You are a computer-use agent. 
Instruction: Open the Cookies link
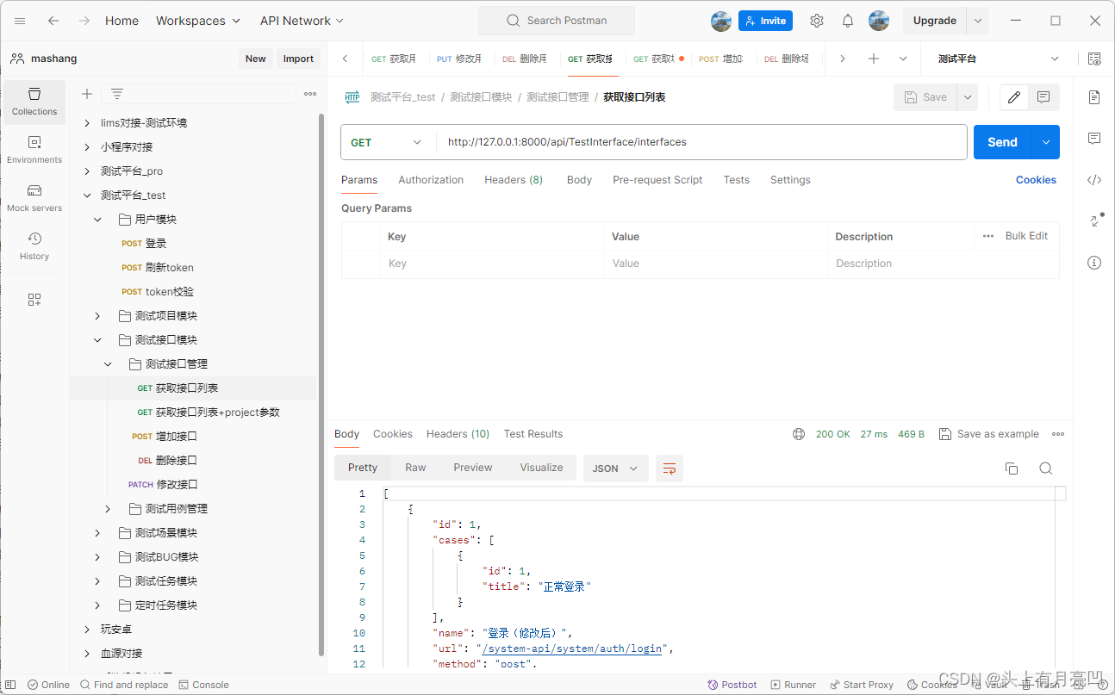click(1036, 180)
